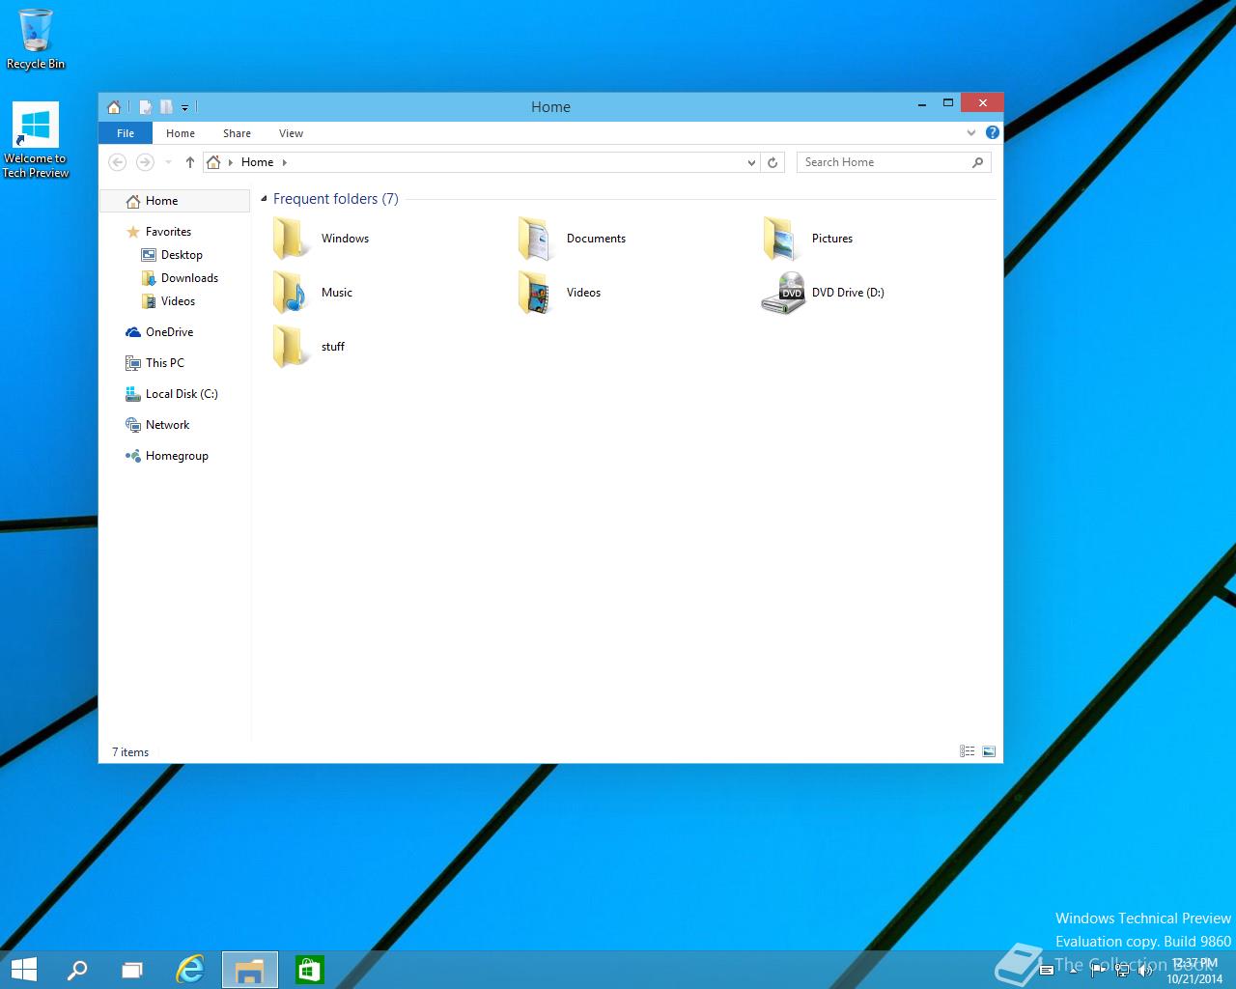The width and height of the screenshot is (1236, 989).
Task: Open the Recycle Bin desktop icon
Action: click(36, 40)
